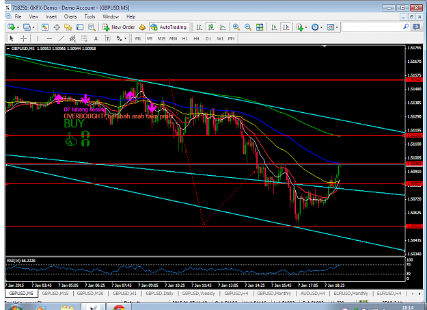
Task: Open the chat notification icon
Action: (417, 27)
